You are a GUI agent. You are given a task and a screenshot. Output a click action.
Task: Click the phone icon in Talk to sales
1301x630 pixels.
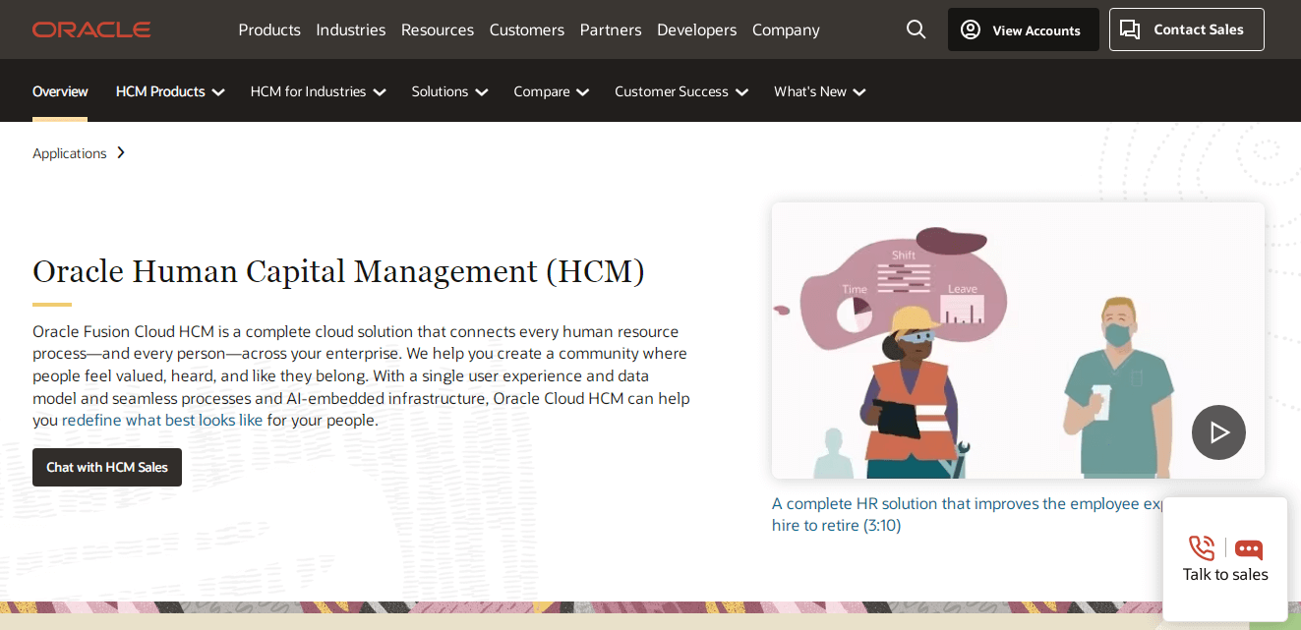coord(1200,548)
